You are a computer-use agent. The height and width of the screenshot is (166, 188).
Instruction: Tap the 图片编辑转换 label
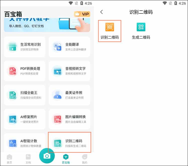[x=75, y=117]
